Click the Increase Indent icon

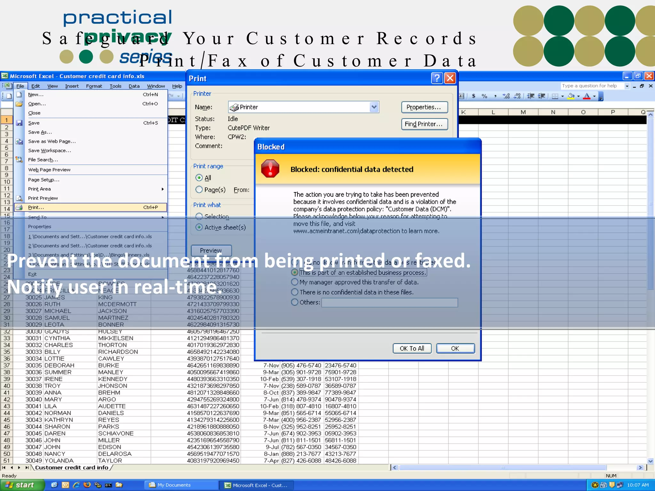point(541,96)
